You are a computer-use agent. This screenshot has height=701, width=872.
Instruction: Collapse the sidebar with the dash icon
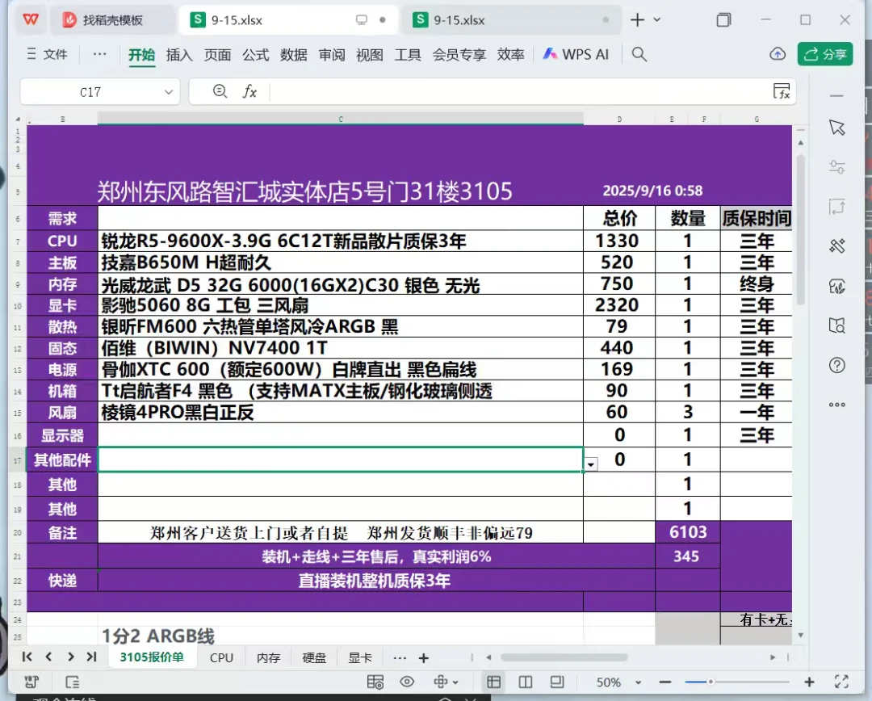837,96
